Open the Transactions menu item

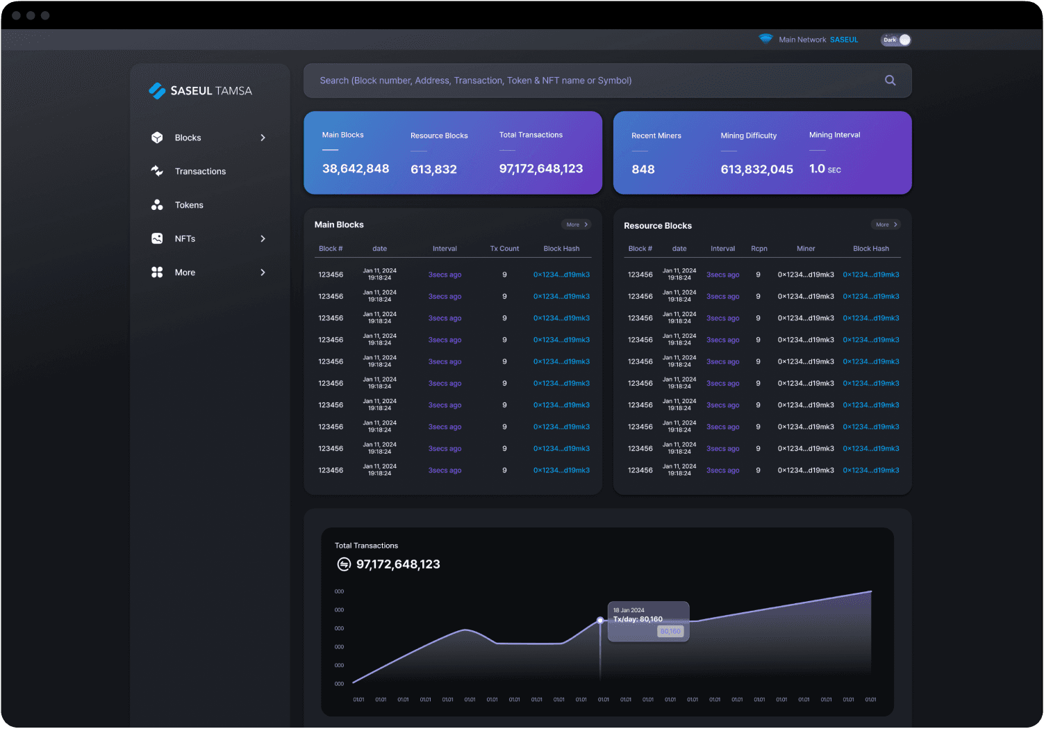[200, 171]
